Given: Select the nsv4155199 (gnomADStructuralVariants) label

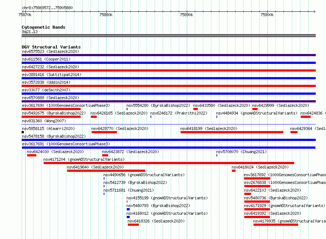Looking at the screenshot, I should coord(167,198).
